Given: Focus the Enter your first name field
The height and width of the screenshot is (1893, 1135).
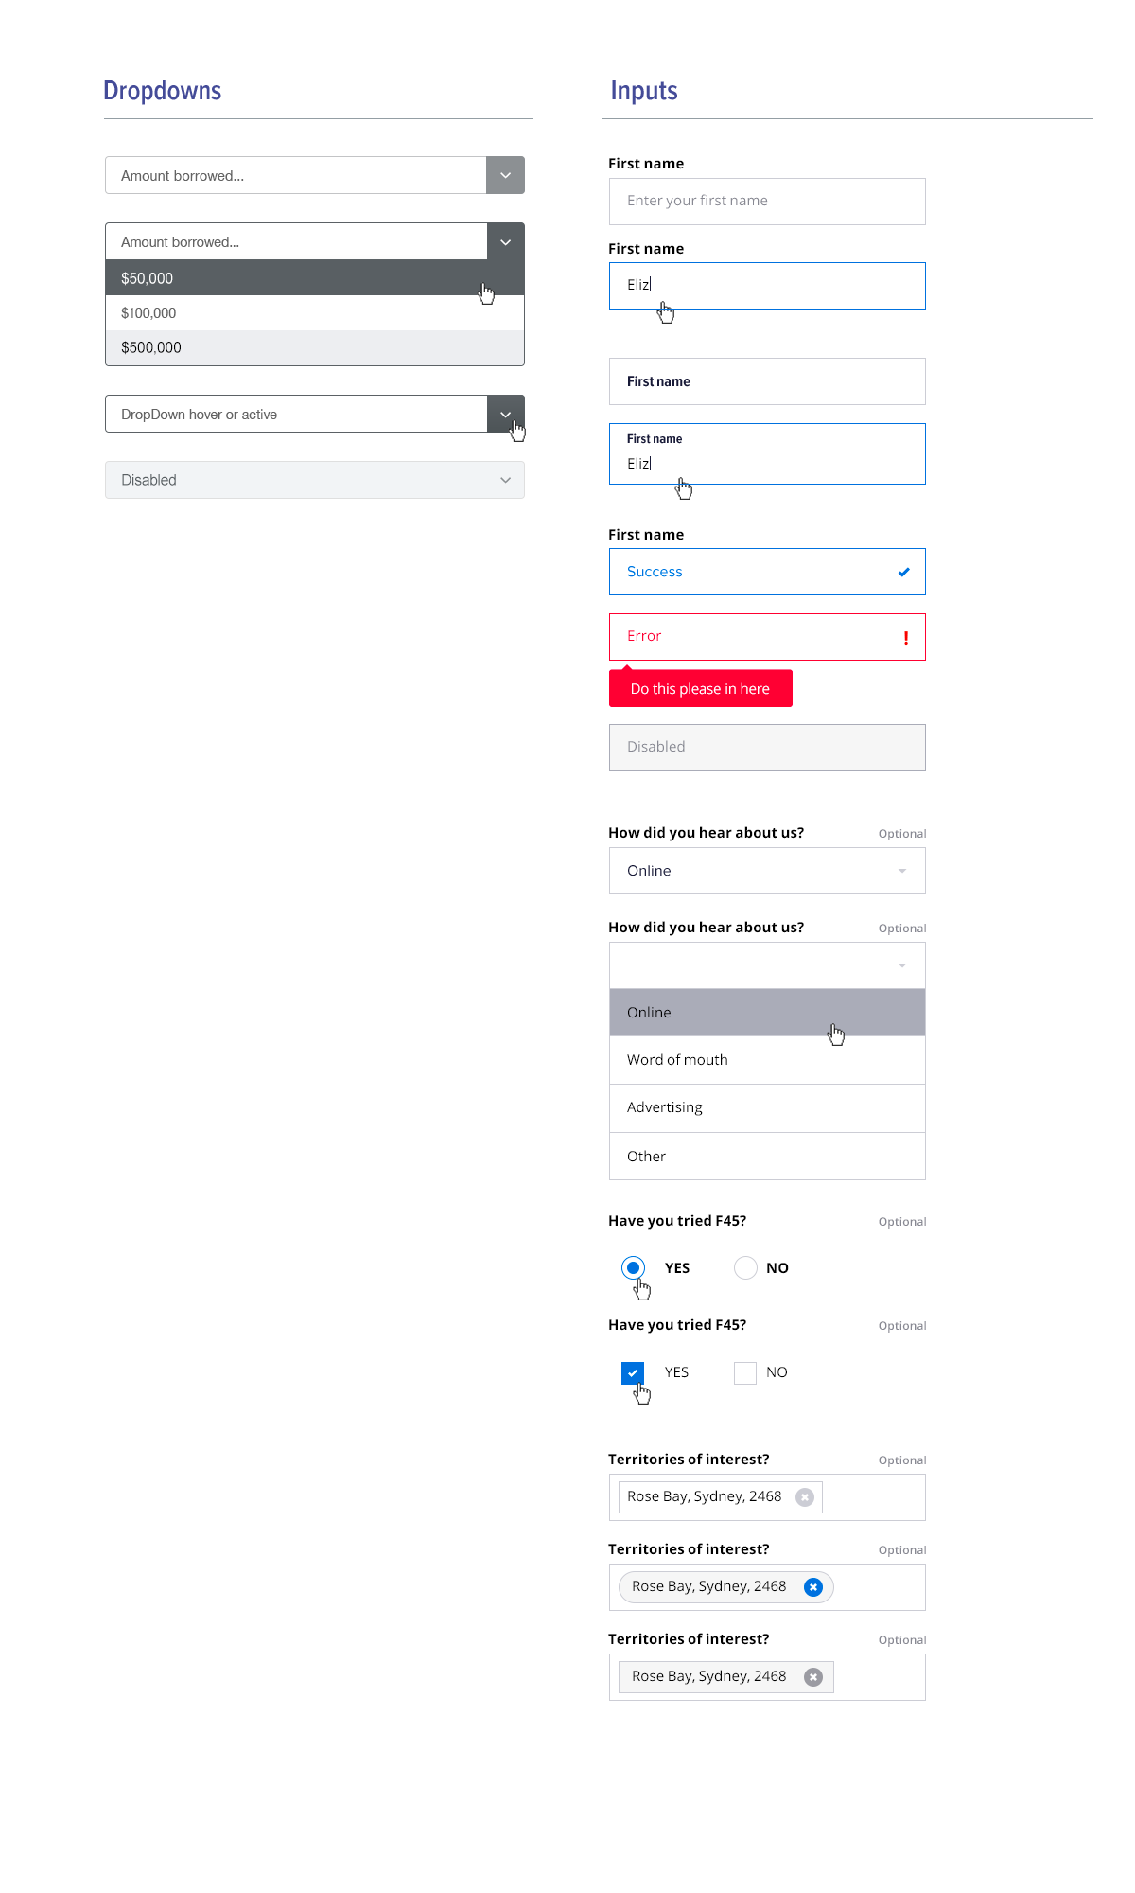Looking at the screenshot, I should [767, 202].
